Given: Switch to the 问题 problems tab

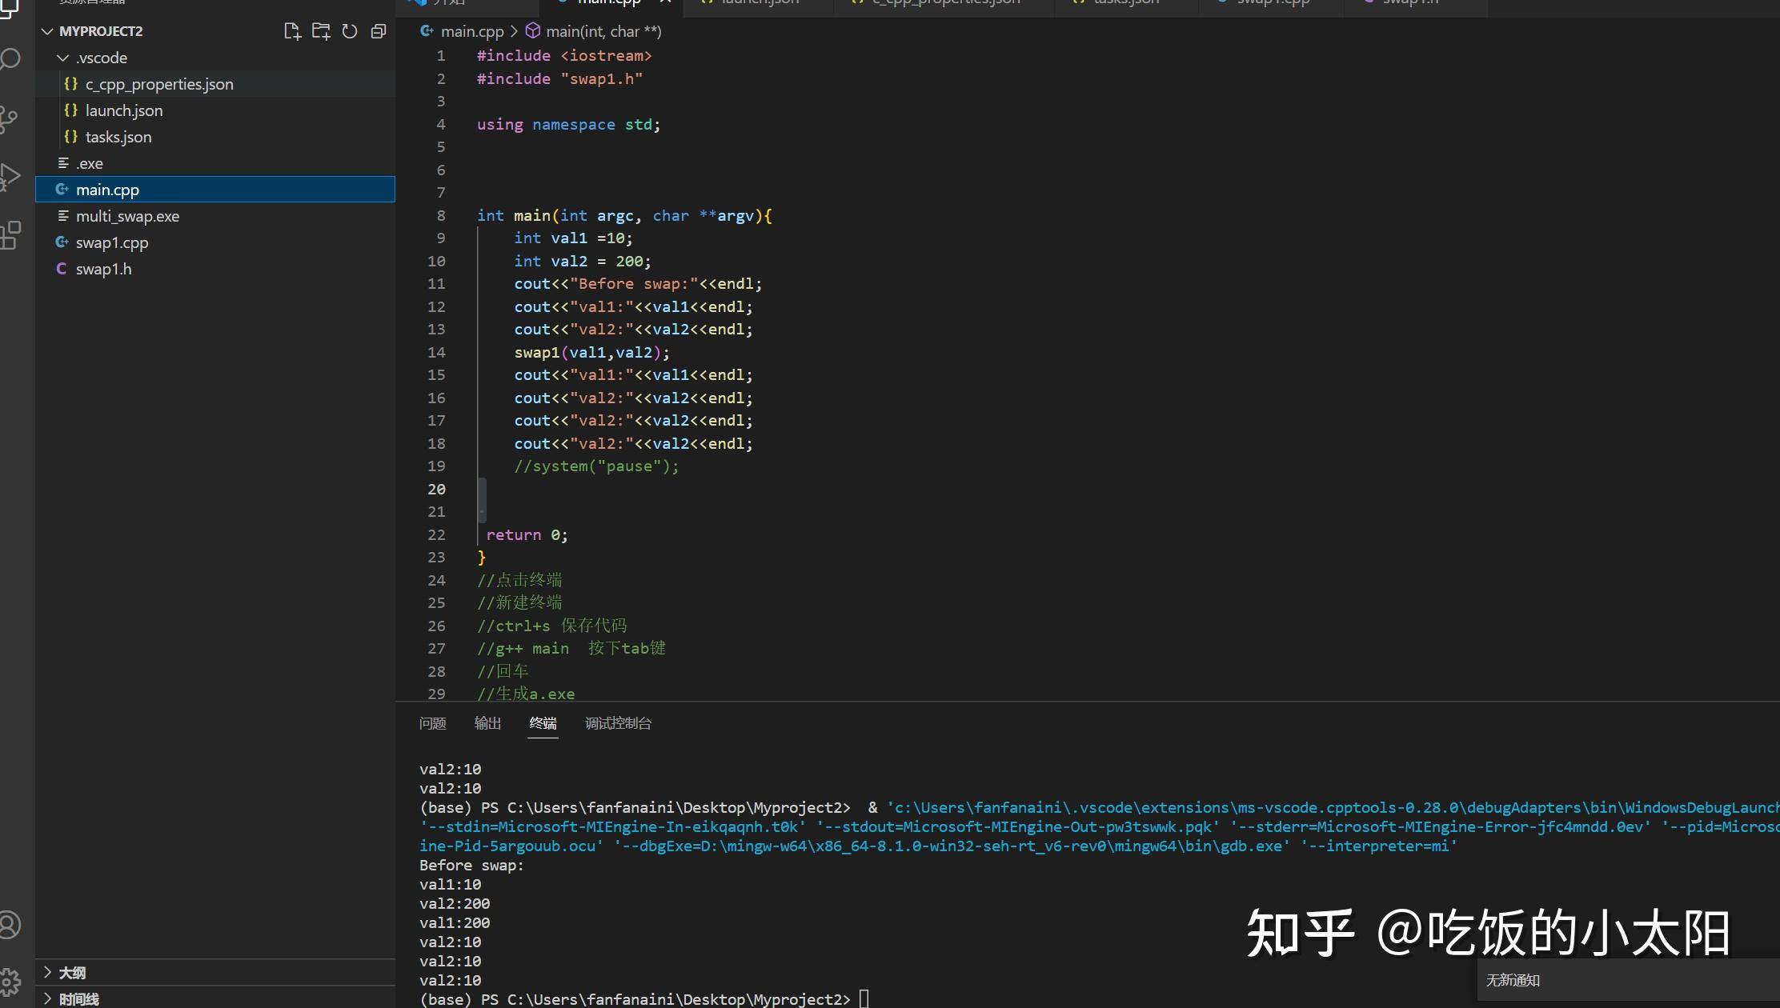Looking at the screenshot, I should (432, 723).
